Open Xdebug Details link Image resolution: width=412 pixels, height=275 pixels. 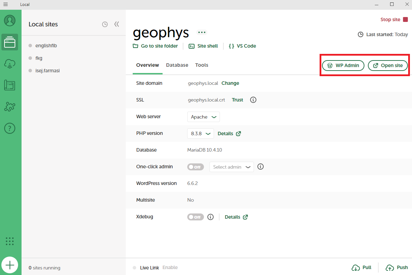tap(236, 217)
